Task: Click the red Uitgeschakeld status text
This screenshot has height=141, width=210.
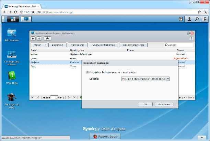Action: (x=180, y=58)
